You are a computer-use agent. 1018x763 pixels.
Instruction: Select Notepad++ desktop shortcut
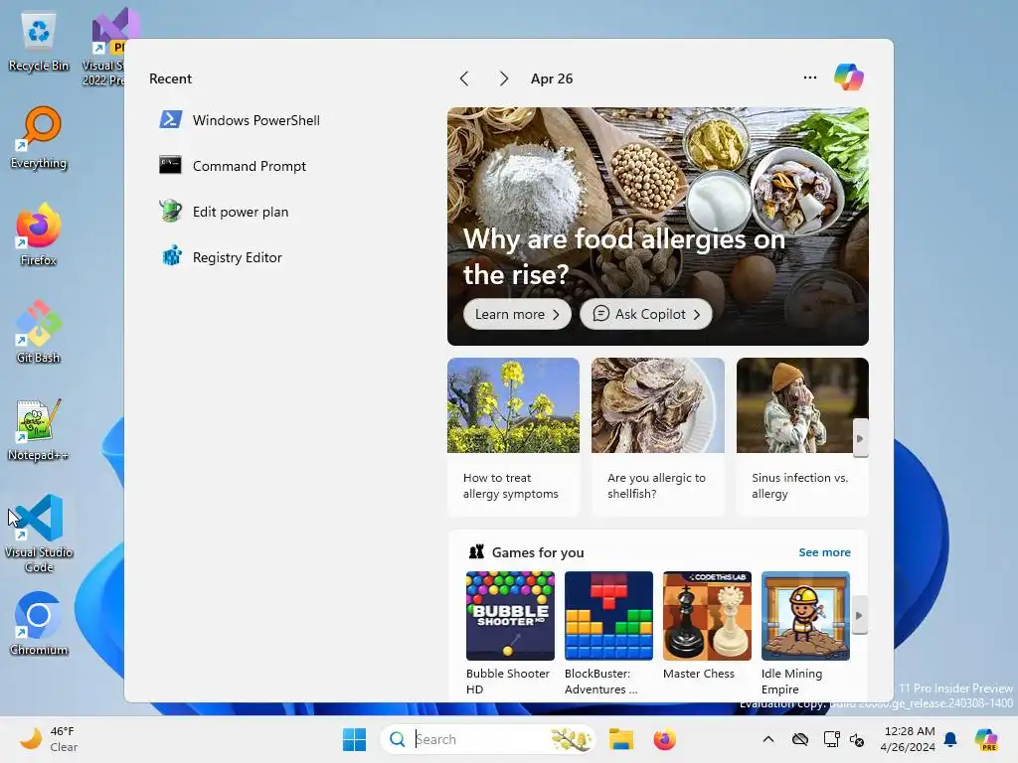pyautogui.click(x=39, y=429)
